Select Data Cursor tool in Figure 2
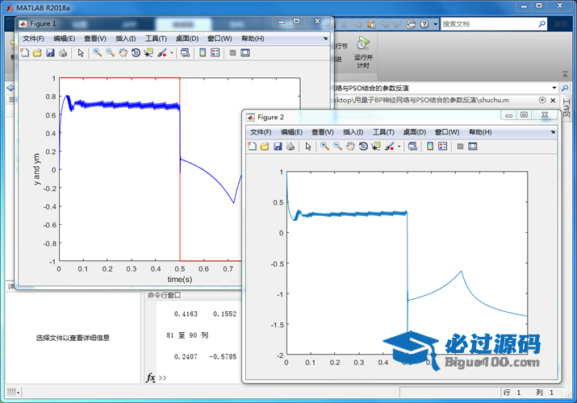This screenshot has width=577, height=403. click(x=376, y=147)
